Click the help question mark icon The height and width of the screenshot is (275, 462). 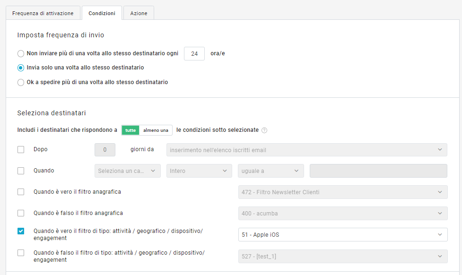pos(264,130)
